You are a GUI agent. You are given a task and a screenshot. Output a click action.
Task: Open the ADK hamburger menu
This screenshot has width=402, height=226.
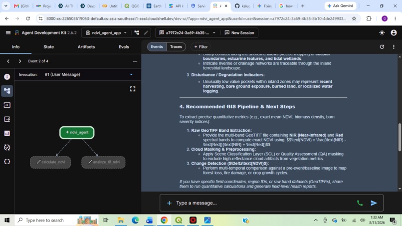[x=8, y=32]
